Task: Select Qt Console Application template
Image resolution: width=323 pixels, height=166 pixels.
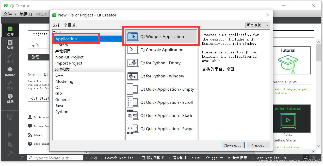Action: point(161,50)
